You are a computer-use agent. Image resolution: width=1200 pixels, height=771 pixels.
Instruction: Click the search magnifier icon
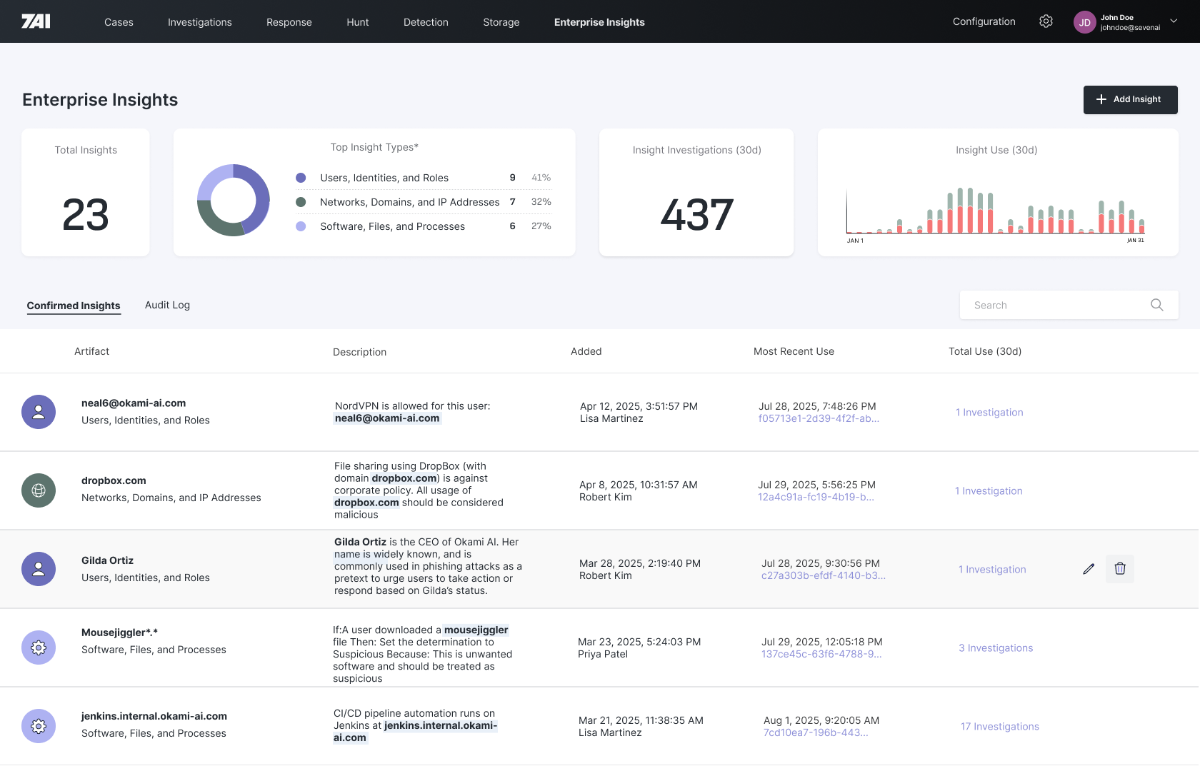(x=1156, y=305)
